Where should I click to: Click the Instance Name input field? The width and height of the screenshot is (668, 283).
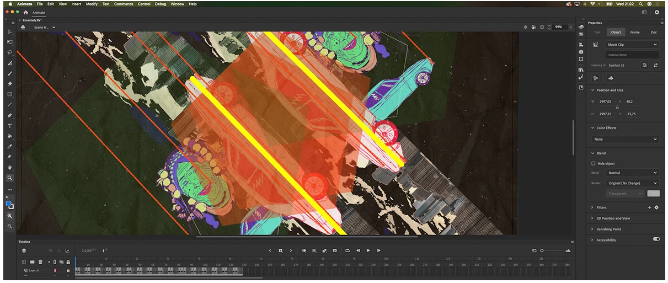(632, 55)
